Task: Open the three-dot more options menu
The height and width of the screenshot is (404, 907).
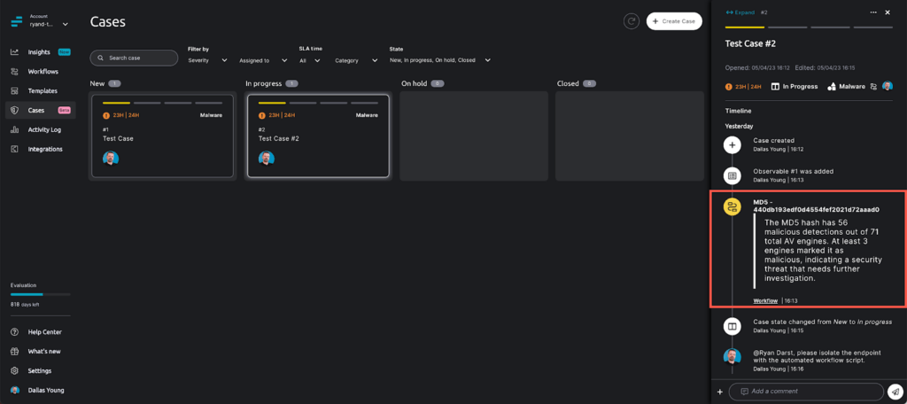Action: click(x=874, y=12)
